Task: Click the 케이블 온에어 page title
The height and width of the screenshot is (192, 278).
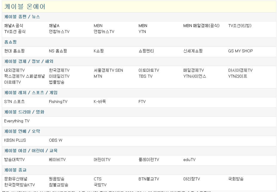Action: coord(25,7)
